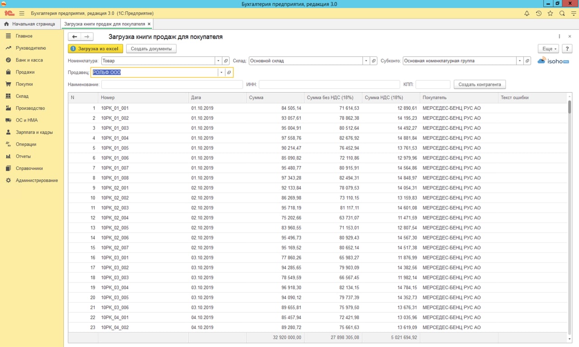The width and height of the screenshot is (579, 347).
Task: Open the Субконто value with open icon
Action: 527,61
